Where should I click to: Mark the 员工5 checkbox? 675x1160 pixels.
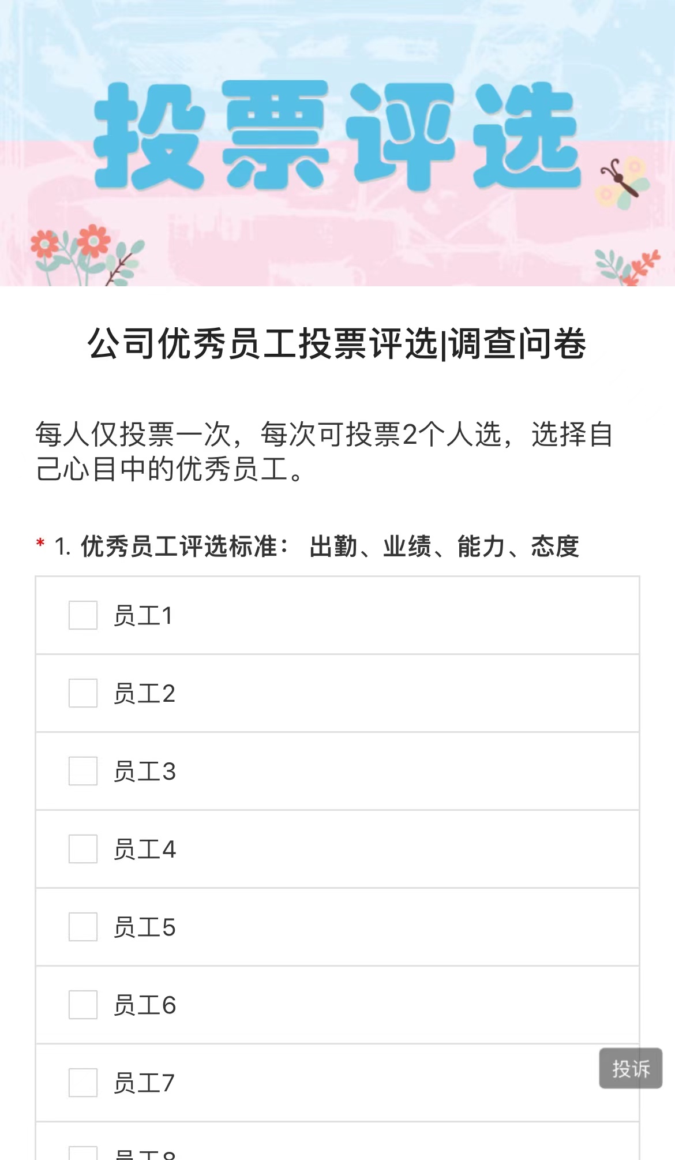coord(83,927)
